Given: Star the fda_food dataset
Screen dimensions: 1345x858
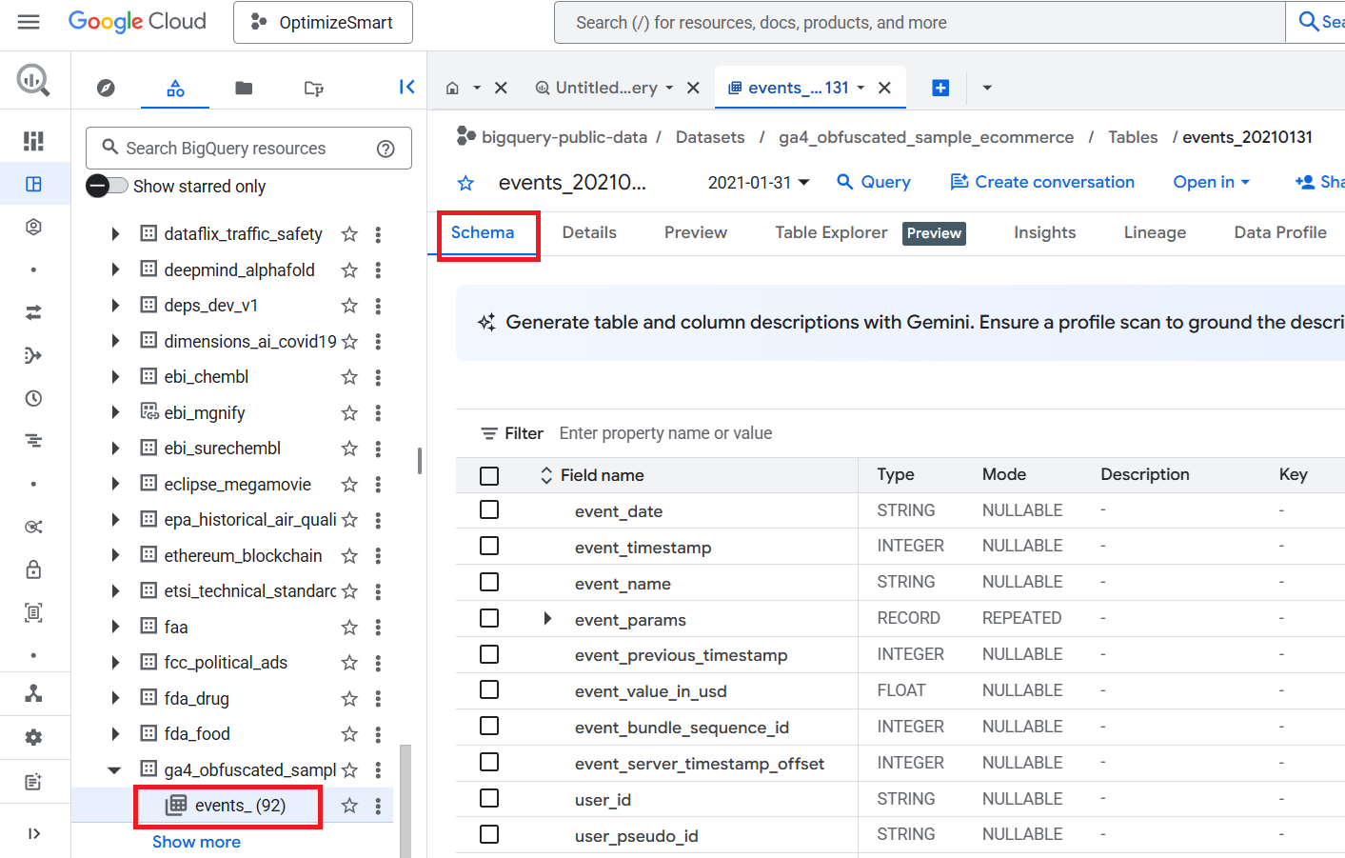Looking at the screenshot, I should point(349,734).
